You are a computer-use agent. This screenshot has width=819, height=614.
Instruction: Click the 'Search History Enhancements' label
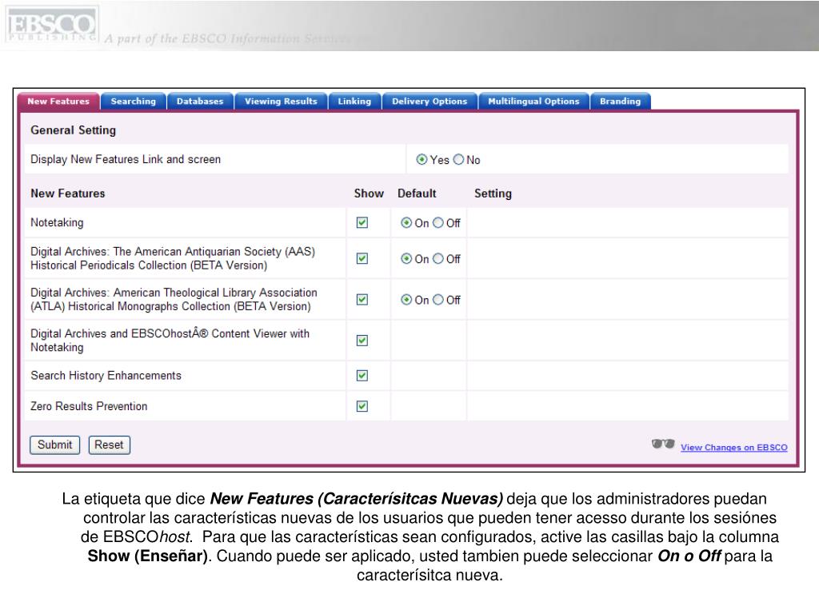pos(106,376)
